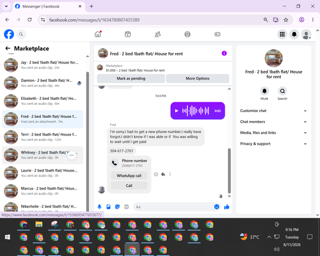Open Laurie's conversation in chat list

click(x=43, y=173)
